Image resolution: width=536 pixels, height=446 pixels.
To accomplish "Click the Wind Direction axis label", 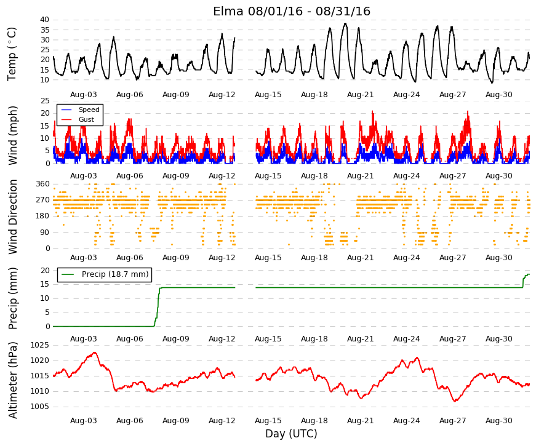I will coord(12,217).
